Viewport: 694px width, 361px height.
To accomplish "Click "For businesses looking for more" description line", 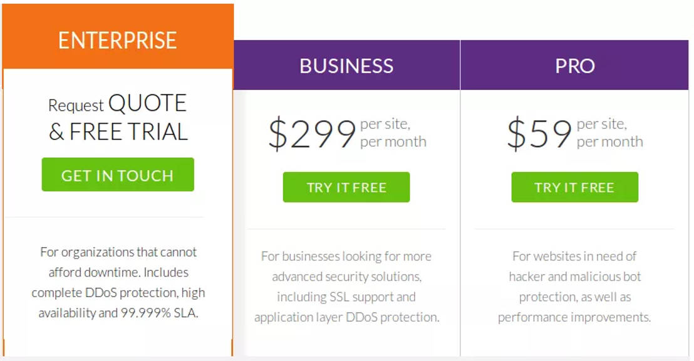I will [x=346, y=256].
